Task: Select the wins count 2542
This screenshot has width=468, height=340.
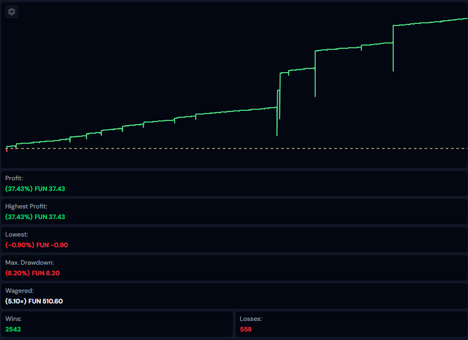Action: (x=13, y=329)
